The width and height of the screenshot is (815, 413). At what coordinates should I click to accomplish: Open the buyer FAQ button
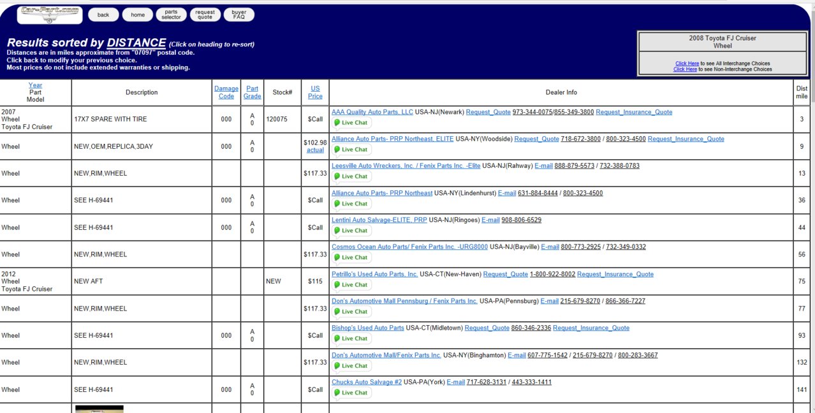(x=239, y=15)
